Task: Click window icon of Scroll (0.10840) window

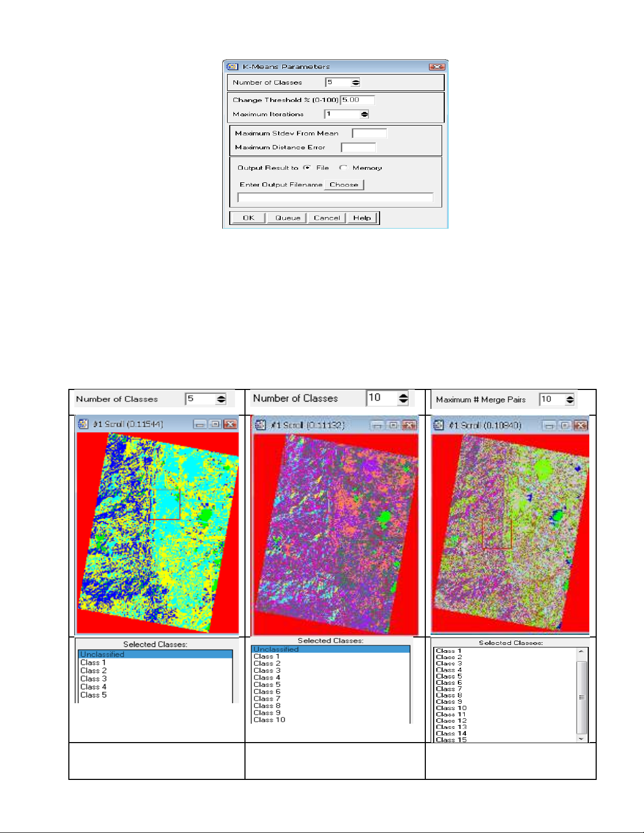Action: pyautogui.click(x=438, y=425)
